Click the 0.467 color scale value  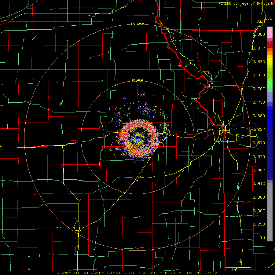259,170
